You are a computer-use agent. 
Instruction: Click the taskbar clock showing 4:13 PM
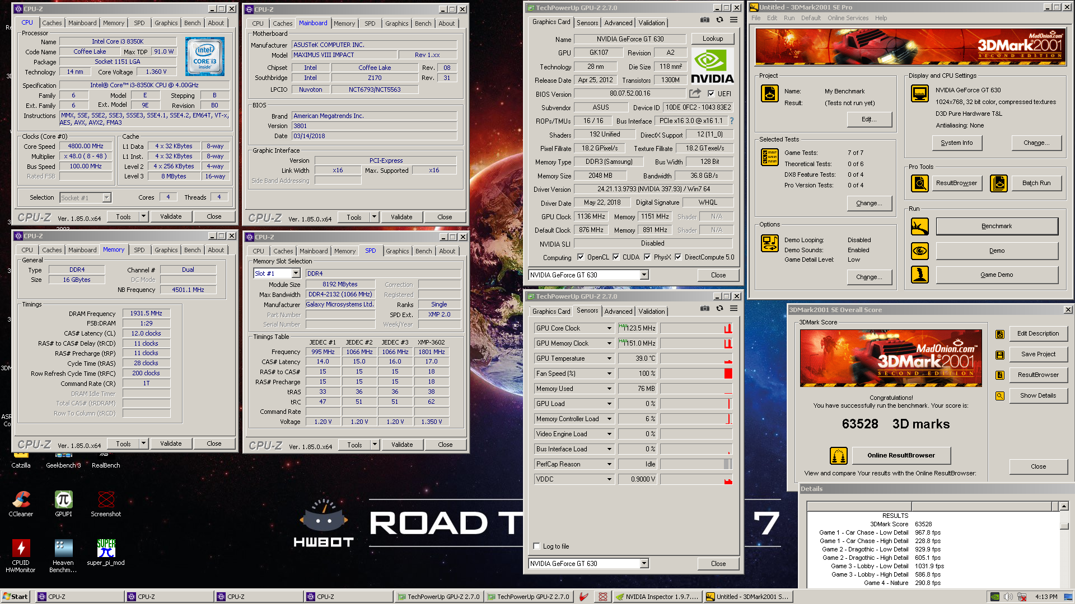pos(1046,597)
